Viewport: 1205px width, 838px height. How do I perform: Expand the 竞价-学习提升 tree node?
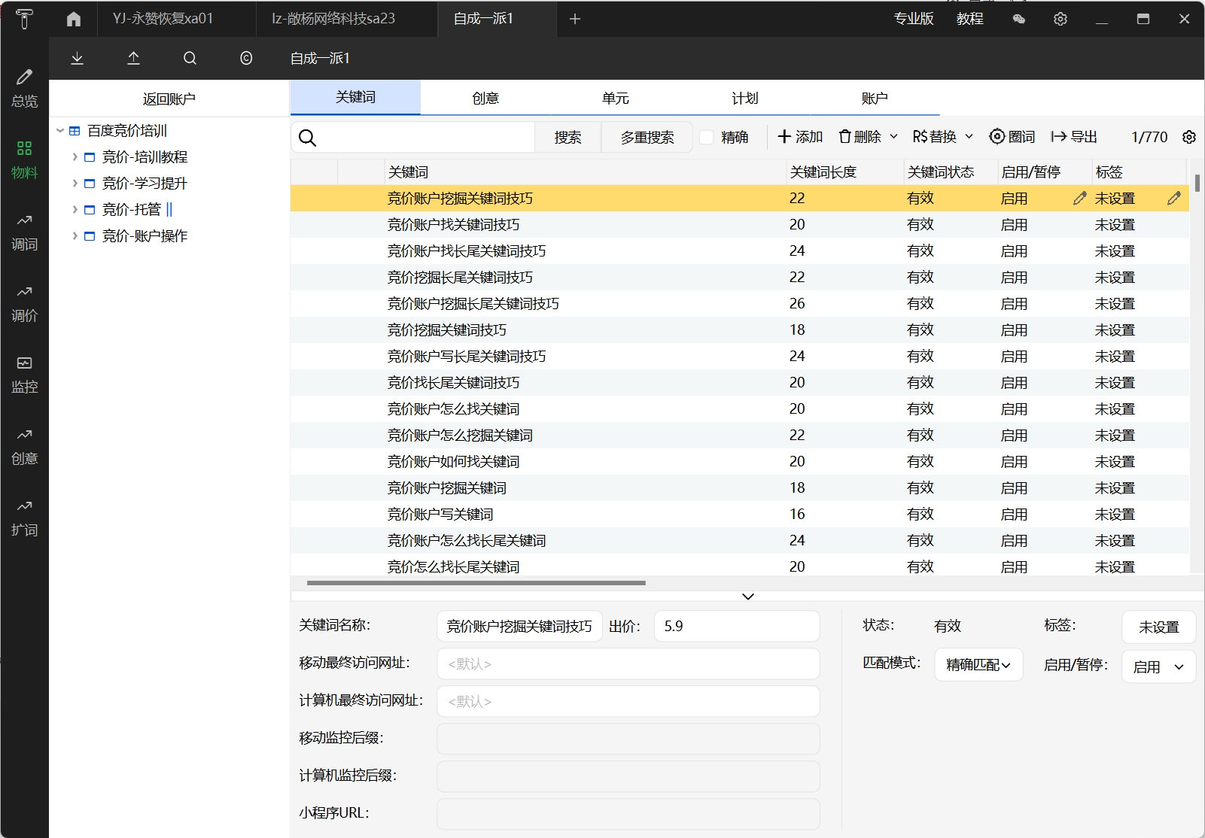click(x=75, y=183)
